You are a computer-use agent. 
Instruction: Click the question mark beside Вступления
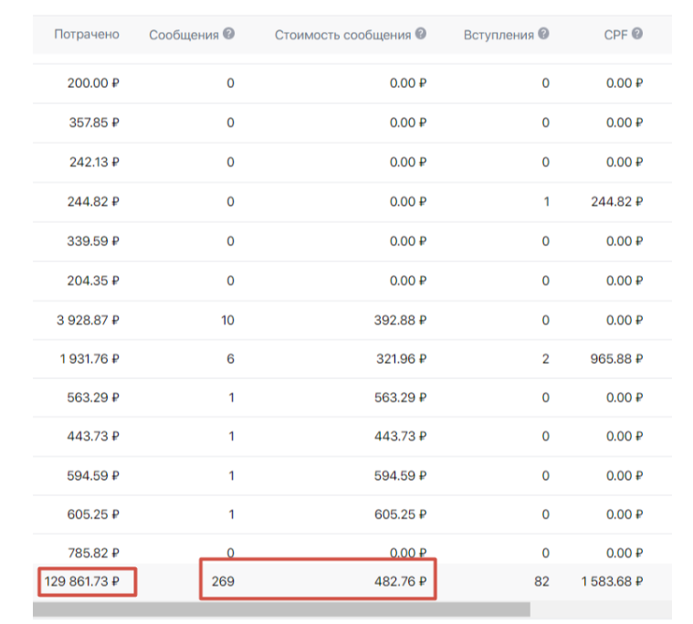coord(543,34)
